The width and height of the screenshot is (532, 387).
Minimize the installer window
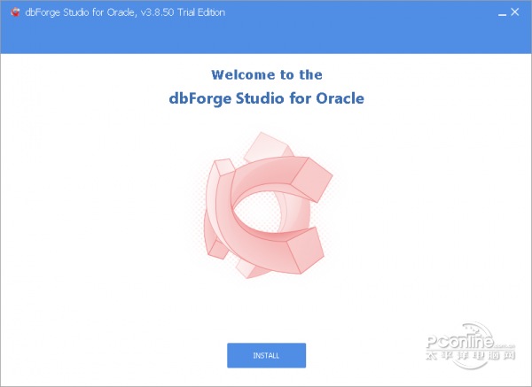pos(502,13)
